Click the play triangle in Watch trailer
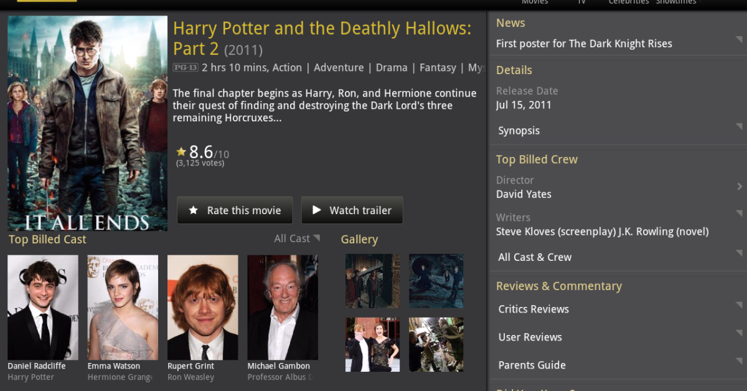The image size is (747, 391). click(x=317, y=210)
